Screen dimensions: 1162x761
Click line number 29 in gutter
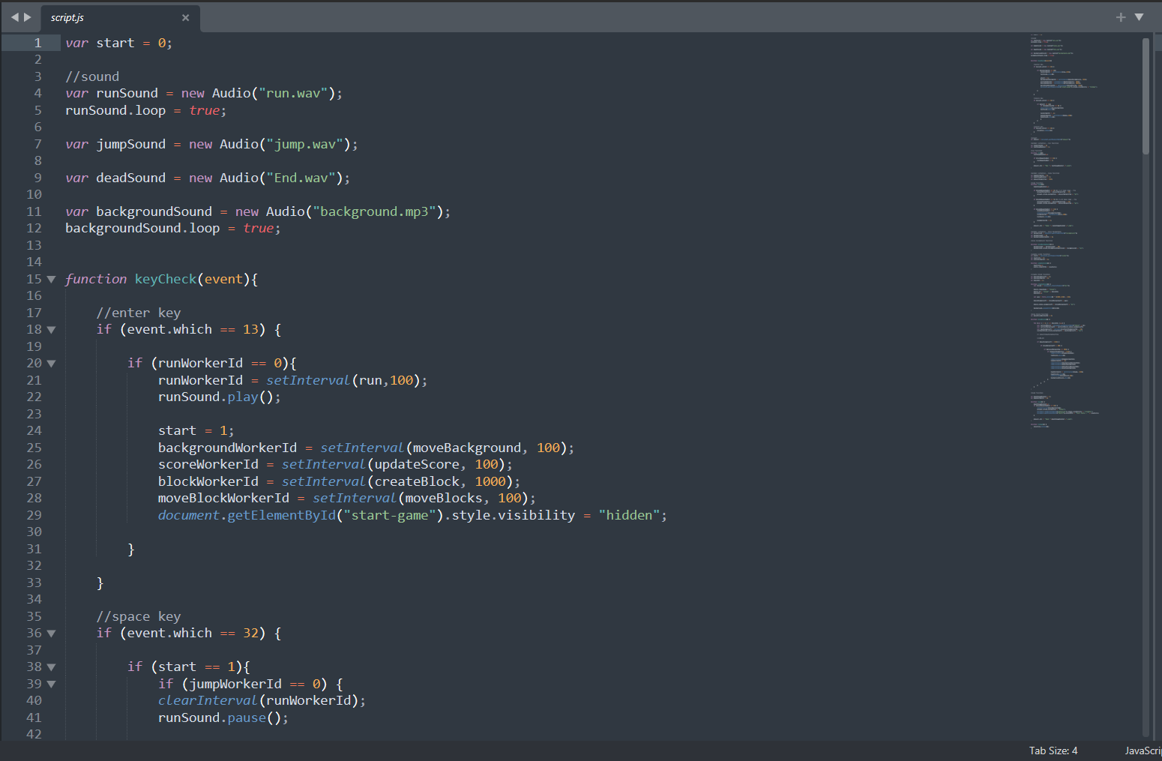point(34,515)
